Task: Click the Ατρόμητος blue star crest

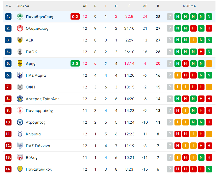Action: click(x=20, y=122)
